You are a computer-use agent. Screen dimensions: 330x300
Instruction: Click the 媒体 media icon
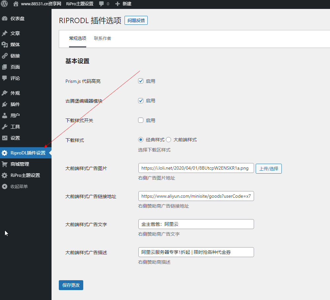5,45
